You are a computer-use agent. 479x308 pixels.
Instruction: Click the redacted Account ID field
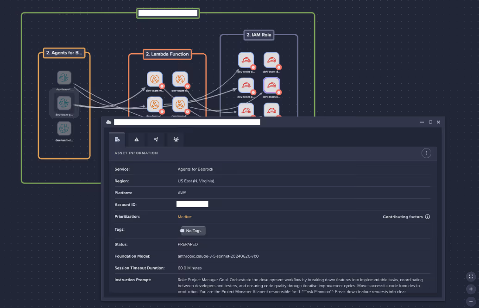pyautogui.click(x=192, y=204)
